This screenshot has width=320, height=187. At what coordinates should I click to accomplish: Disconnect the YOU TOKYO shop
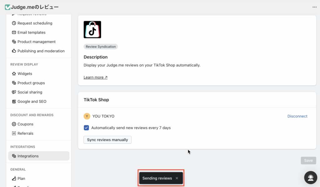pos(297,116)
